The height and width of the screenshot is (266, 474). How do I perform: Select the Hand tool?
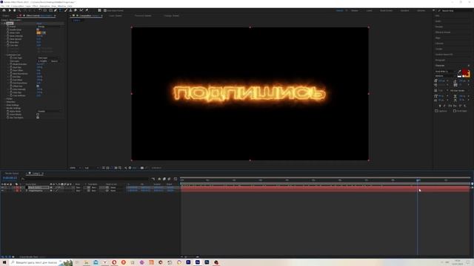coord(14,10)
